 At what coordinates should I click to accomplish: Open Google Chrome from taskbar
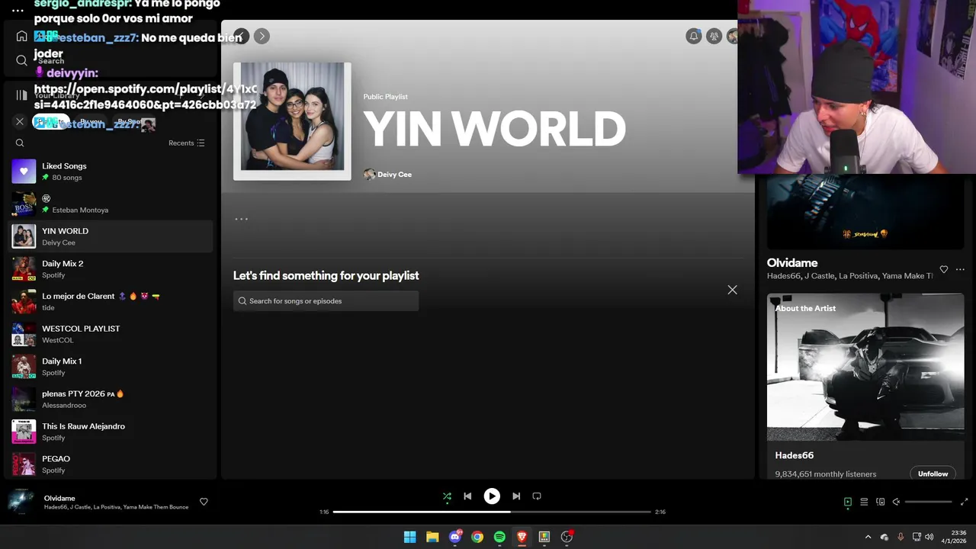pos(477,537)
